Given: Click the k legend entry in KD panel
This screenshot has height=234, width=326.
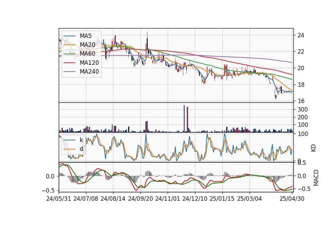Looking at the screenshot, I should click(81, 140).
